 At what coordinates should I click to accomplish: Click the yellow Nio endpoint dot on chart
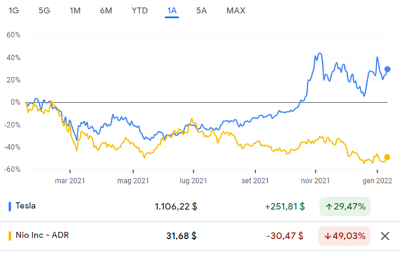pos(387,157)
